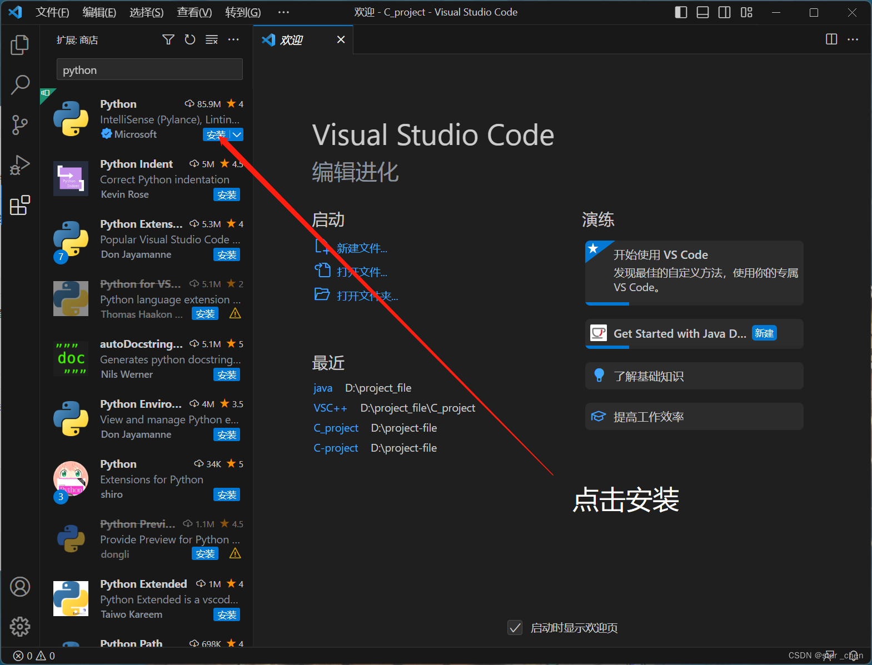This screenshot has width=872, height=665.
Task: Click the 打开文件夹 link
Action: [367, 296]
